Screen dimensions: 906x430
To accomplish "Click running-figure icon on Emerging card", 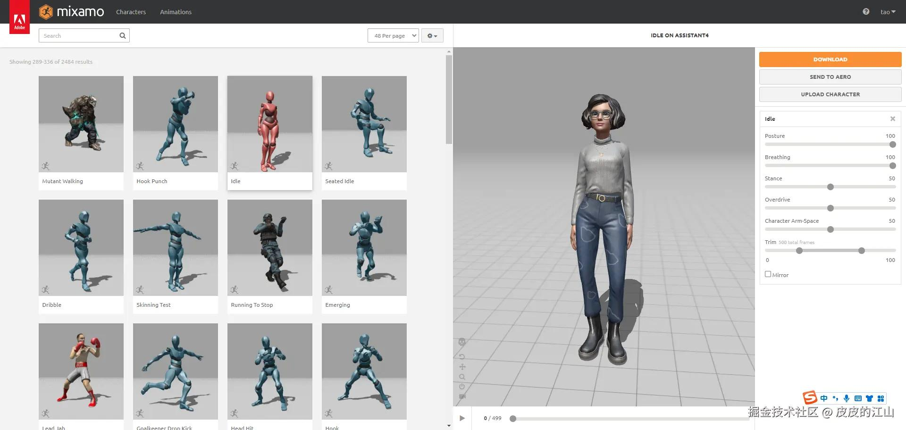I will click(328, 289).
